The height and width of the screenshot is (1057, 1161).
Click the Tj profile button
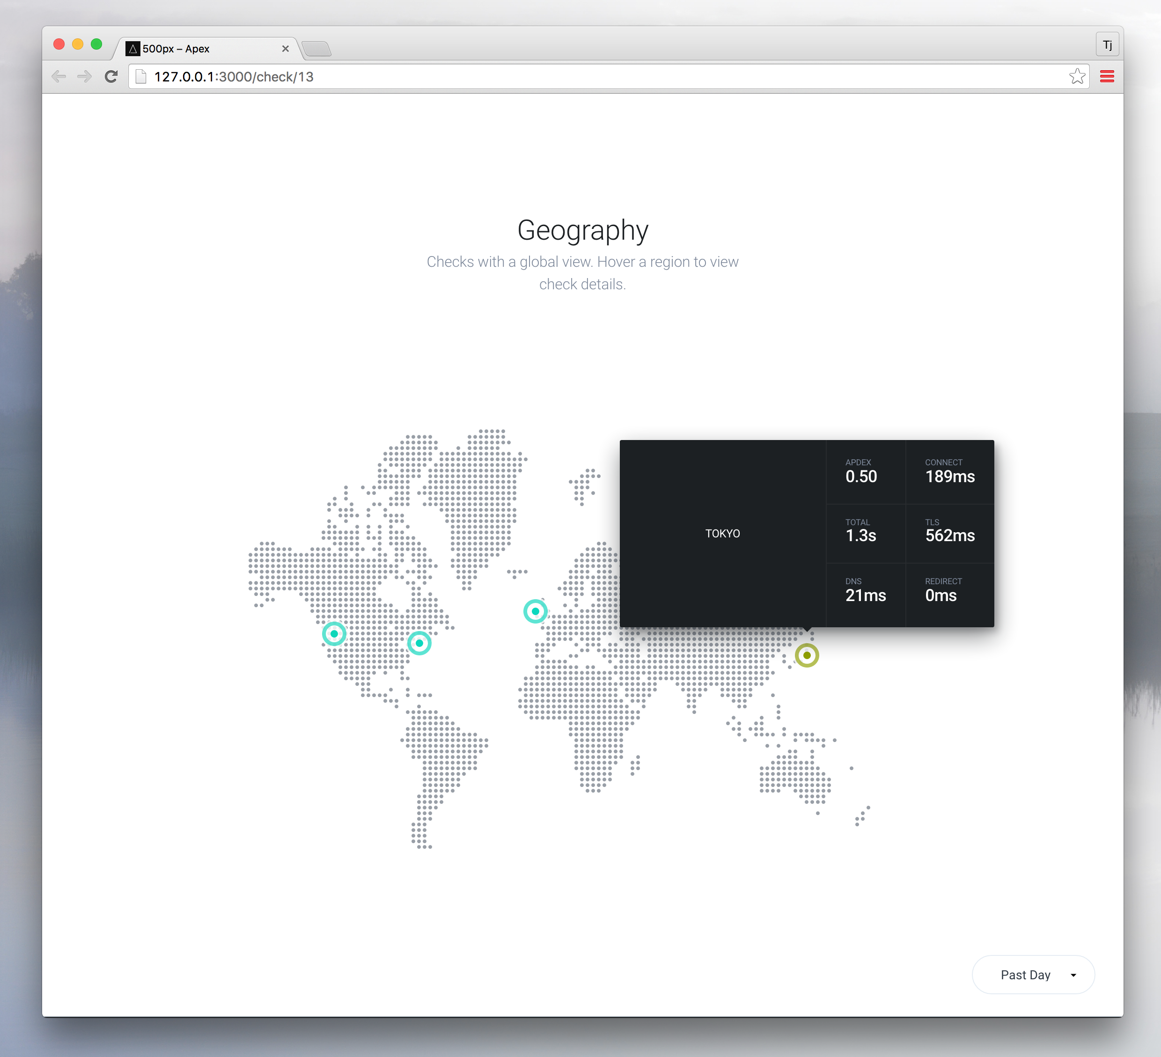click(1107, 45)
